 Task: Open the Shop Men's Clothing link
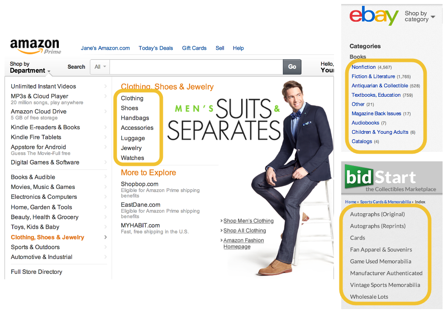(248, 221)
